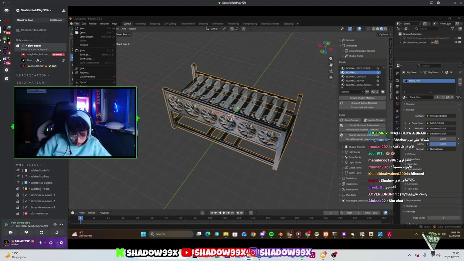Click Auto Convert button
This screenshot has height=261, width=464.
coord(350,120)
